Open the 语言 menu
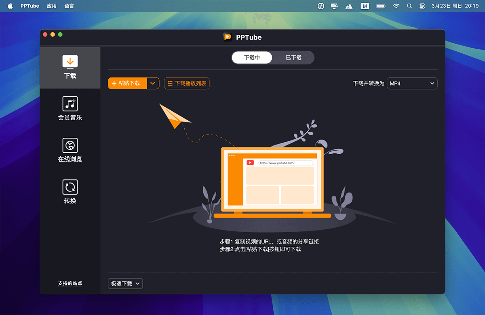The width and height of the screenshot is (485, 315). pos(69,6)
